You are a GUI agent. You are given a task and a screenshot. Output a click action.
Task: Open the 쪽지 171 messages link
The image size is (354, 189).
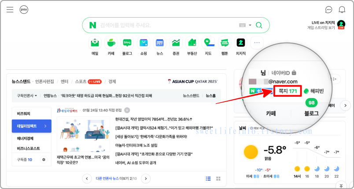pyautogui.click(x=288, y=91)
